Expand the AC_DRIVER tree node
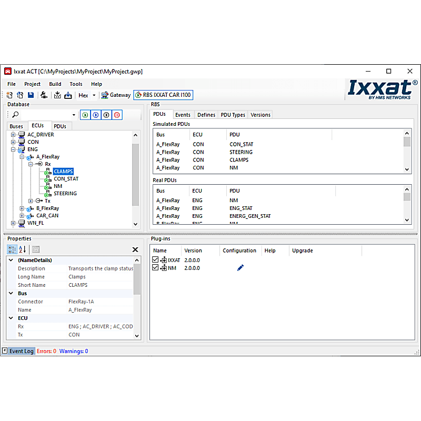The height and width of the screenshot is (421, 421). 13,134
